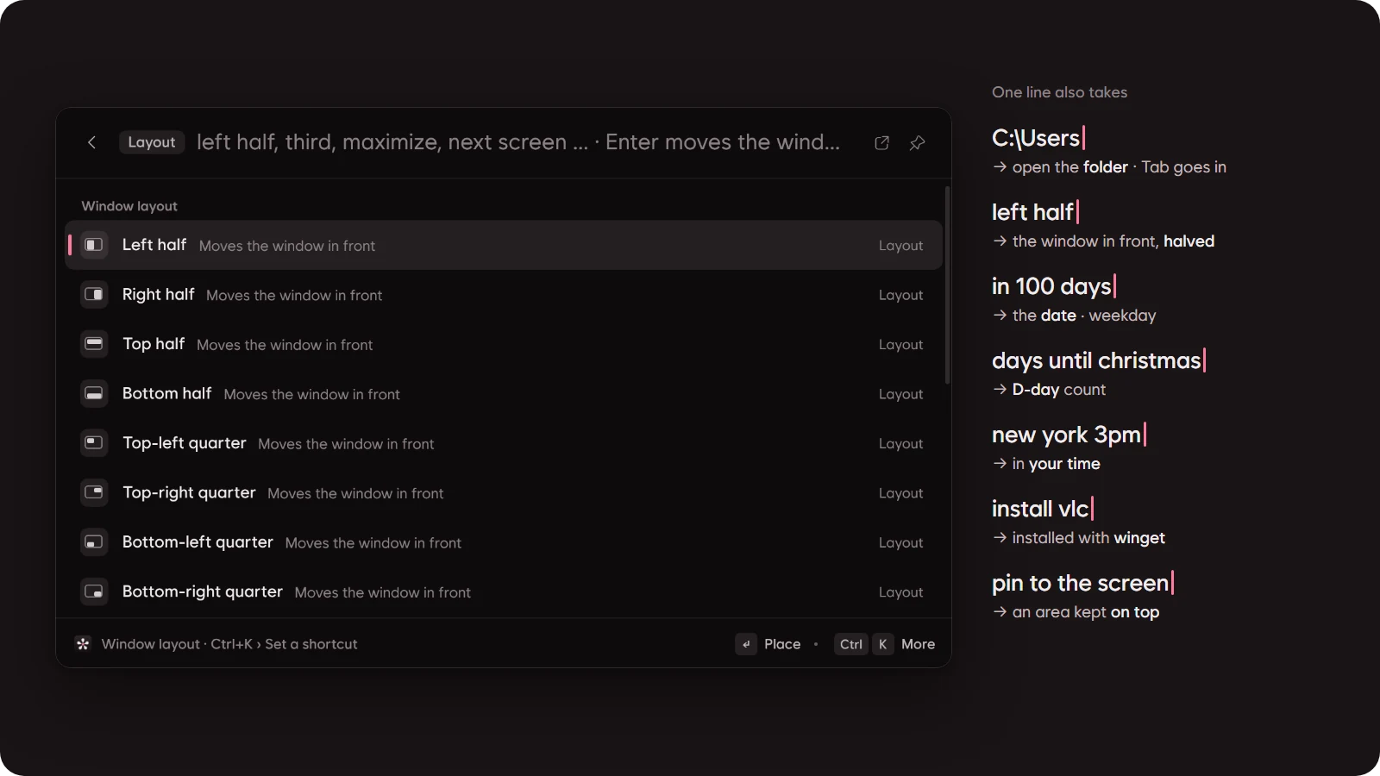Viewport: 1380px width, 776px height.
Task: Open the More actions menu
Action: 918,644
